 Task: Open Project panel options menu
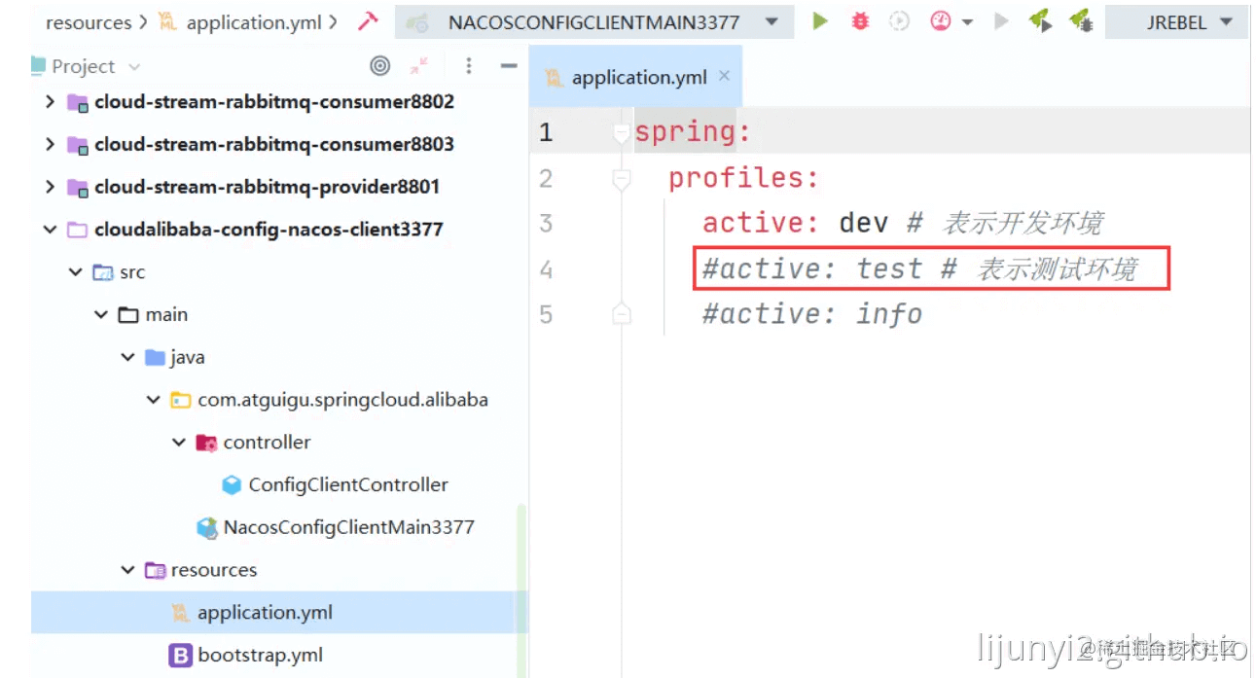pyautogui.click(x=469, y=66)
